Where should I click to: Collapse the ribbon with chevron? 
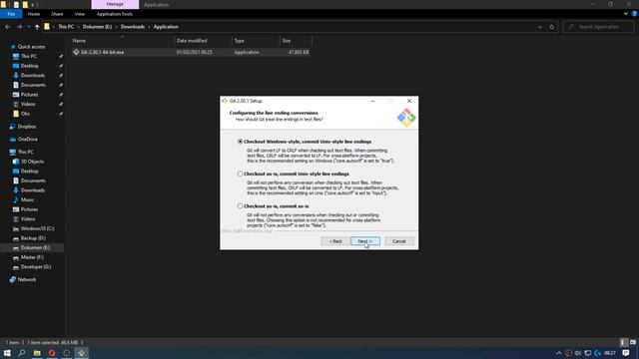coord(626,14)
